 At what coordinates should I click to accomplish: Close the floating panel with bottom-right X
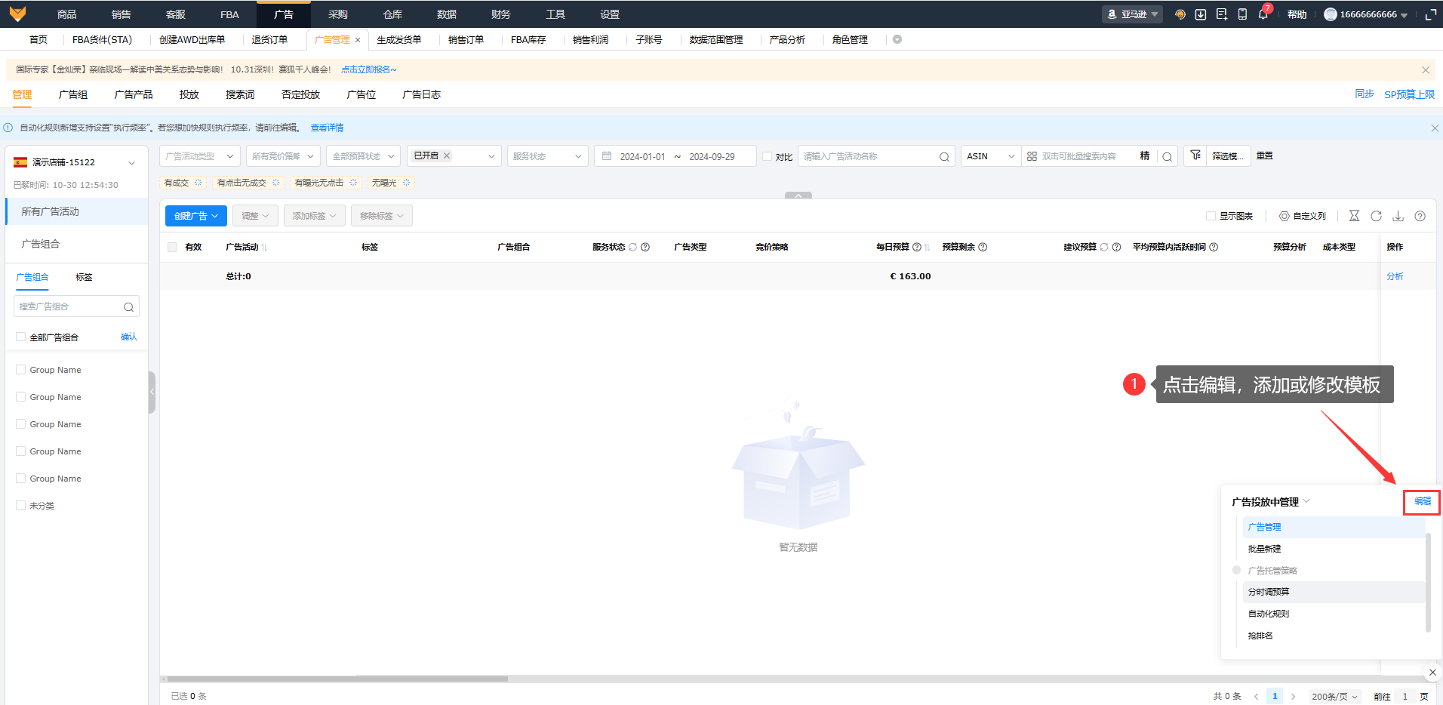(x=1432, y=672)
